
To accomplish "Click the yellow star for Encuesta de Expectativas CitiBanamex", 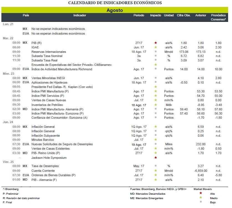I will click(x=155, y=65).
